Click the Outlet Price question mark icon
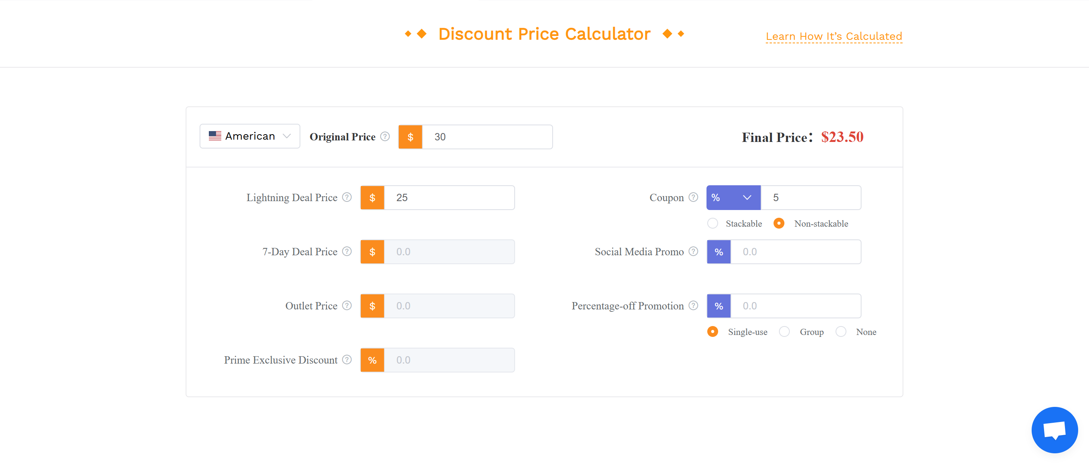Screen dimensions: 1089x468 tap(346, 306)
